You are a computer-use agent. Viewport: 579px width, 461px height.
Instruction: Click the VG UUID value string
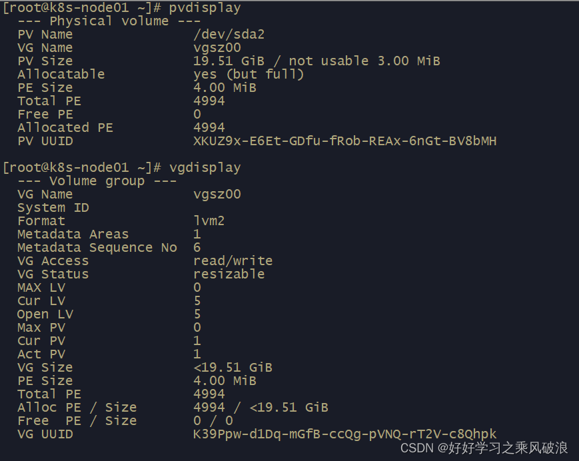[x=345, y=434]
